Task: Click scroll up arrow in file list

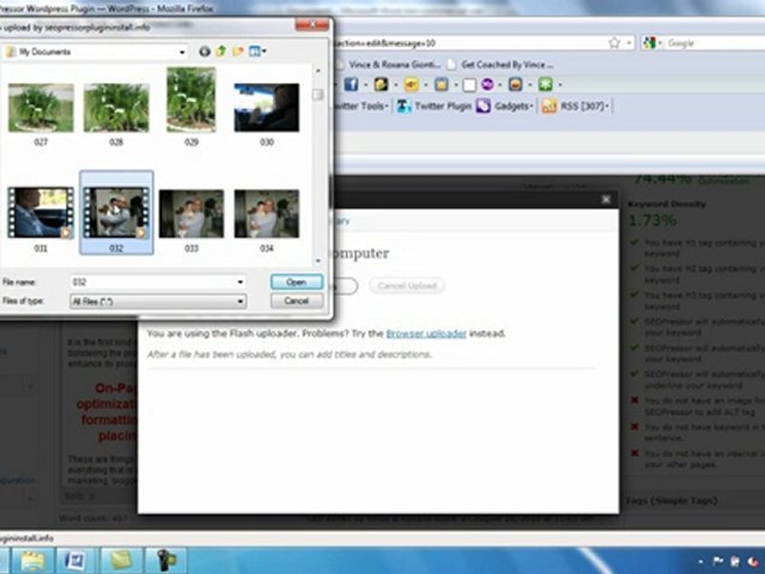Action: coord(318,71)
